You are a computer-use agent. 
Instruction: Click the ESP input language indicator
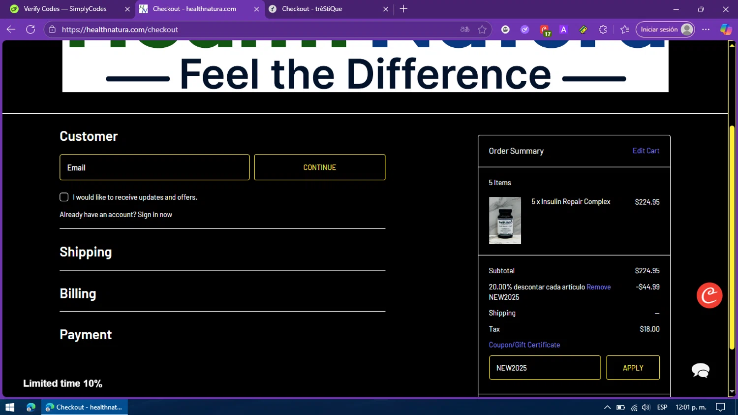coord(662,407)
